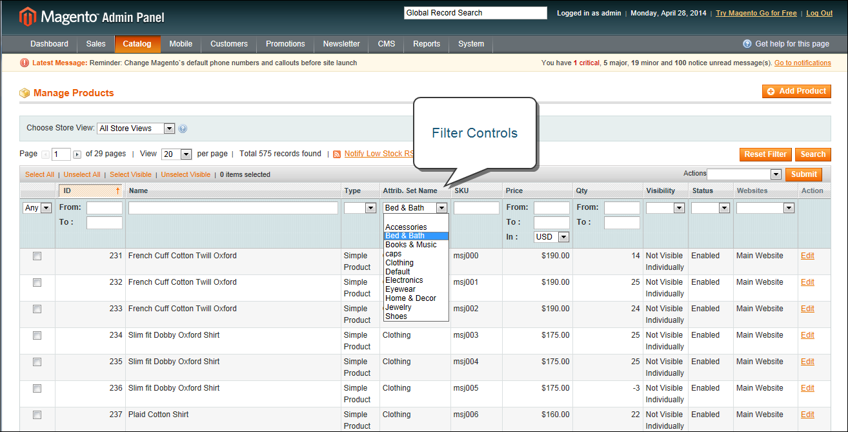This screenshot has width=848, height=432.
Task: Click the Name filter input field
Action: 233,208
